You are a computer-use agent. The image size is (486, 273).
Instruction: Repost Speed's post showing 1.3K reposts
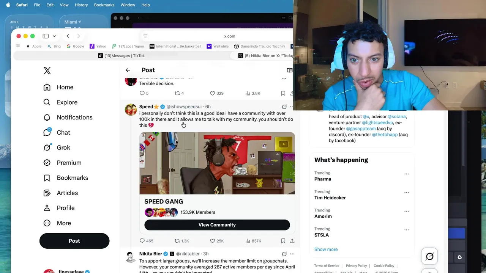181,241
